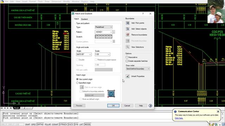Click the last layout tab navigation arrow
225x126 pixels.
11,108
